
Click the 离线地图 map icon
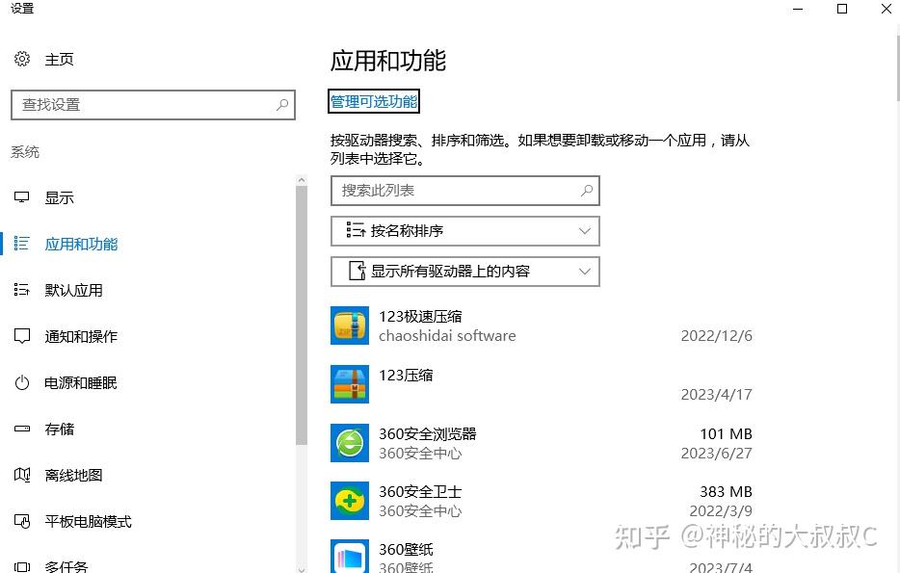pos(22,475)
